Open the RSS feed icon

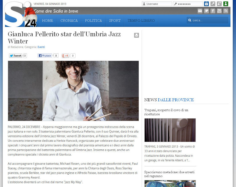pos(226,11)
